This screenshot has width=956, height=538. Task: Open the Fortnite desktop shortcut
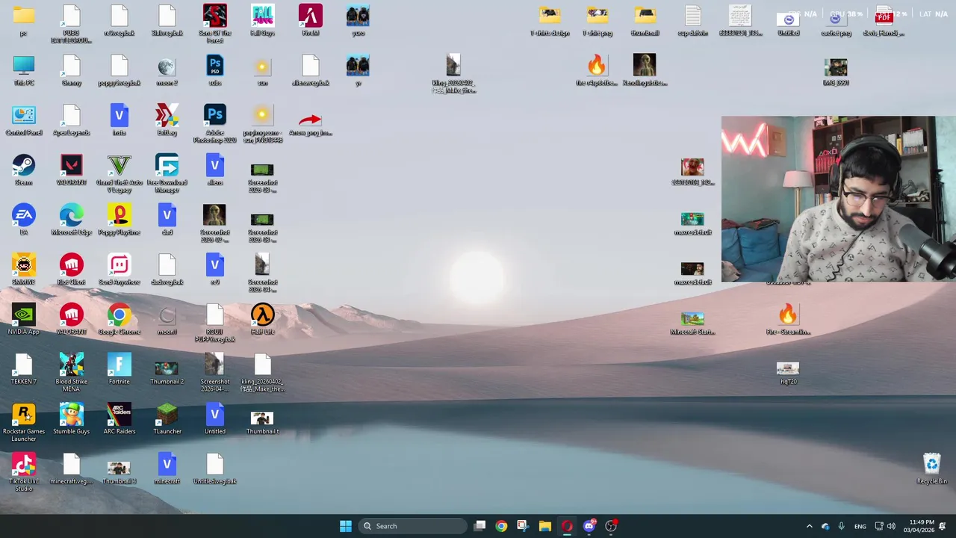pyautogui.click(x=119, y=369)
